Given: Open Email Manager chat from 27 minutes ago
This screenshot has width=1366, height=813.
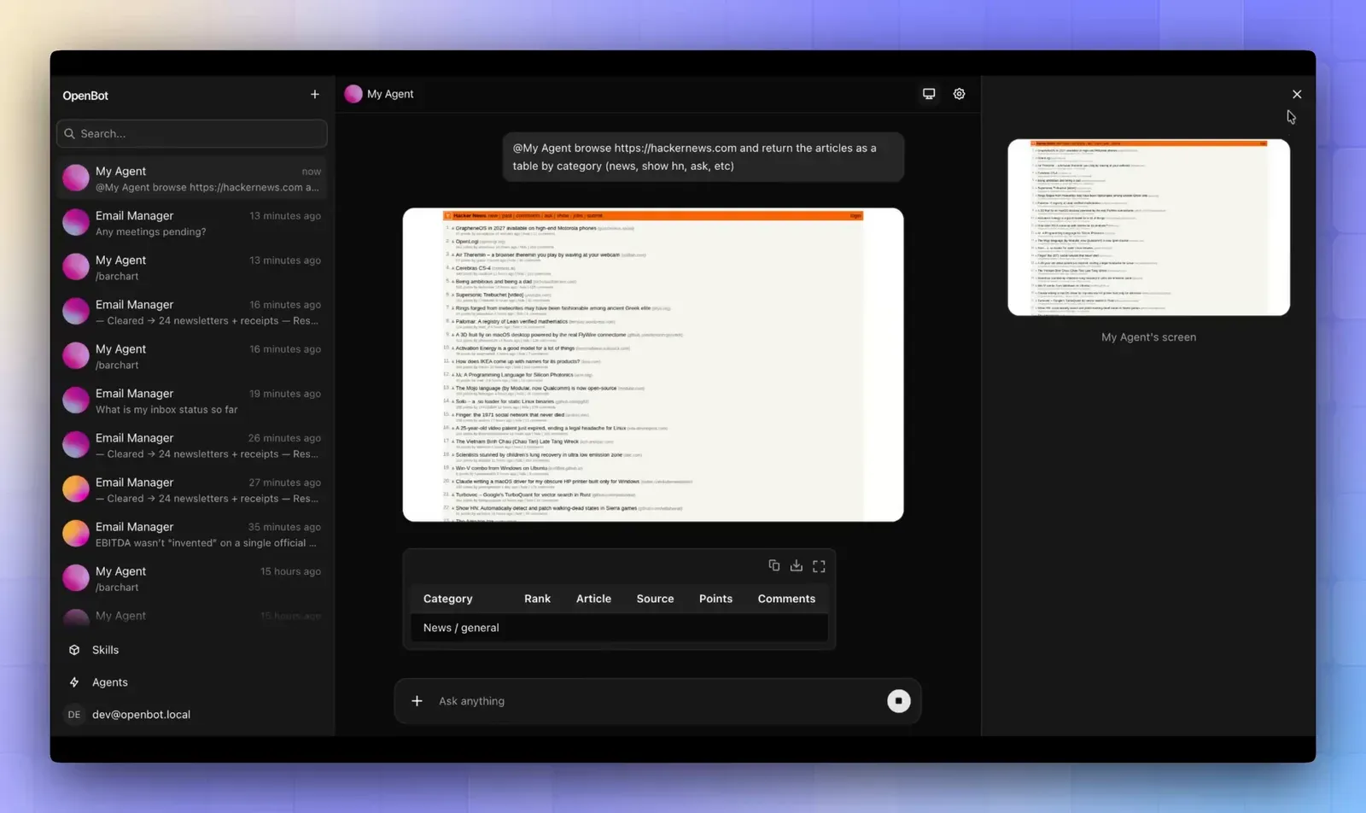Looking at the screenshot, I should pyautogui.click(x=192, y=489).
